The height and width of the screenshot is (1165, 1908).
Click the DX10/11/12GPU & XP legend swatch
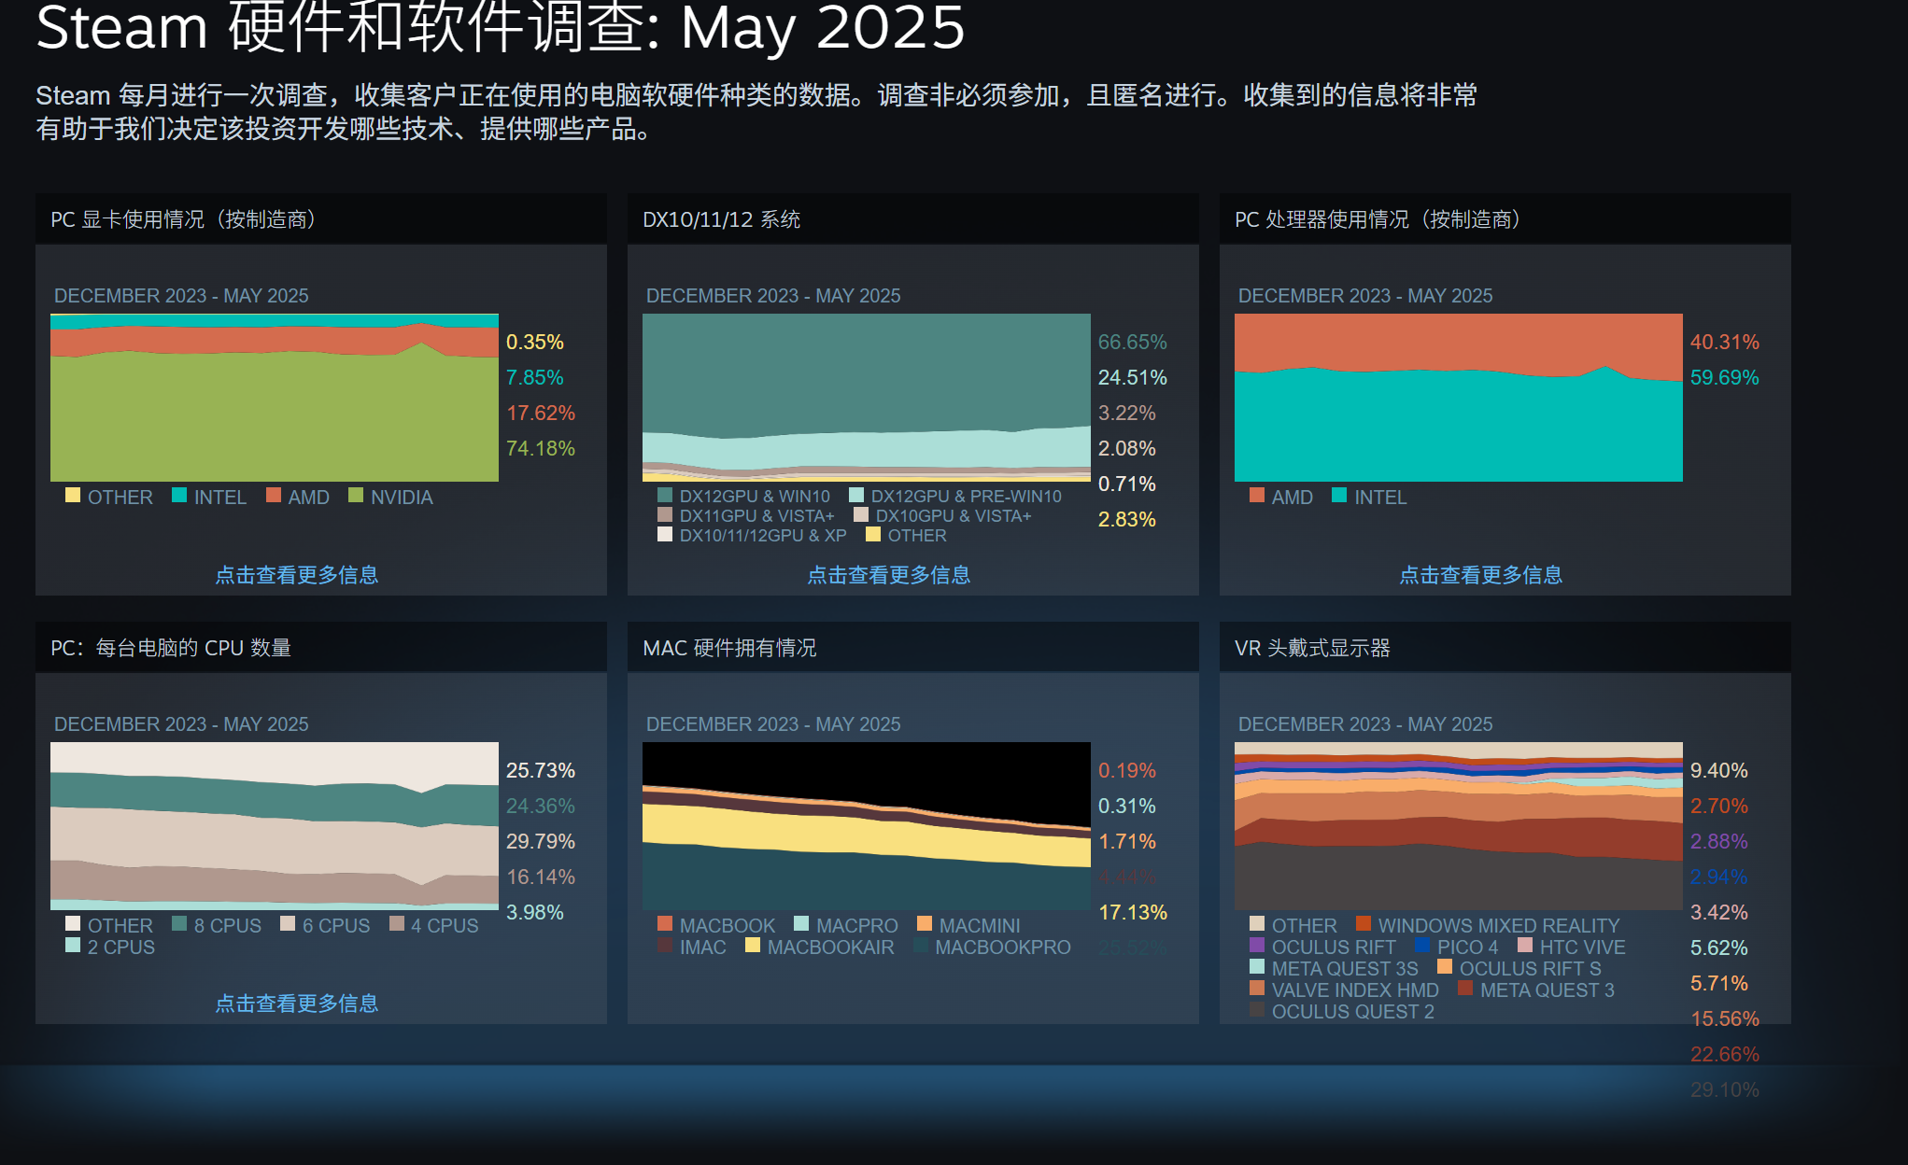click(665, 534)
